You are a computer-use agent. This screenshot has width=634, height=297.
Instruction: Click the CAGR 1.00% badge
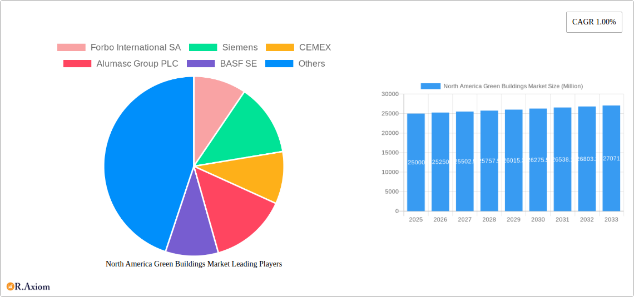[x=594, y=22]
